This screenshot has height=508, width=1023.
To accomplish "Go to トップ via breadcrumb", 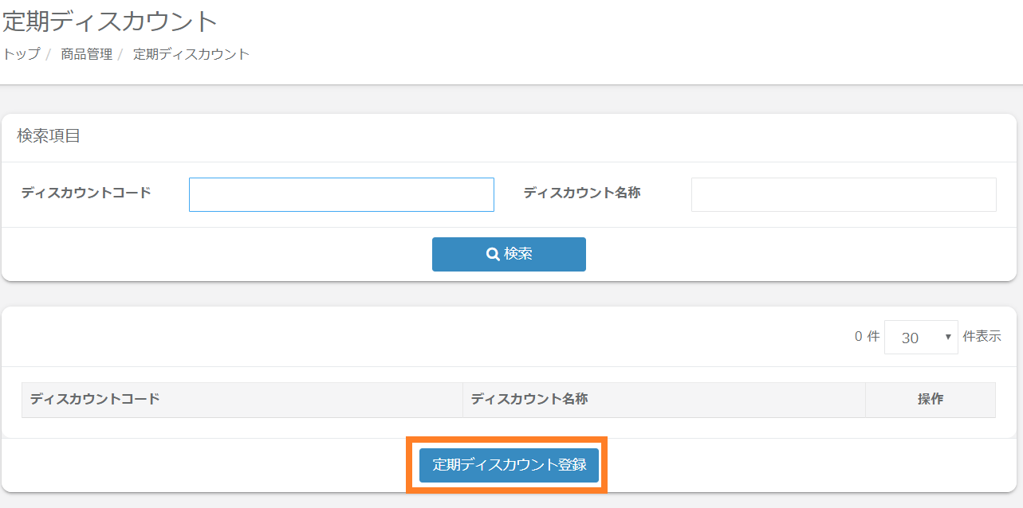I will pyautogui.click(x=22, y=54).
